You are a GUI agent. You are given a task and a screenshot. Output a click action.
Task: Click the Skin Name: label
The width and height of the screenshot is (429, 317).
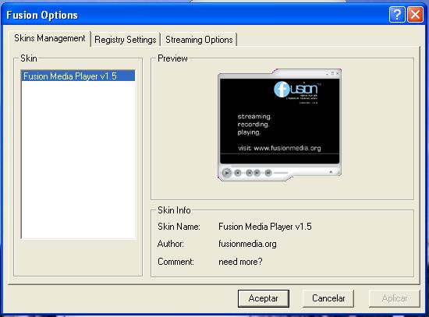coord(179,227)
